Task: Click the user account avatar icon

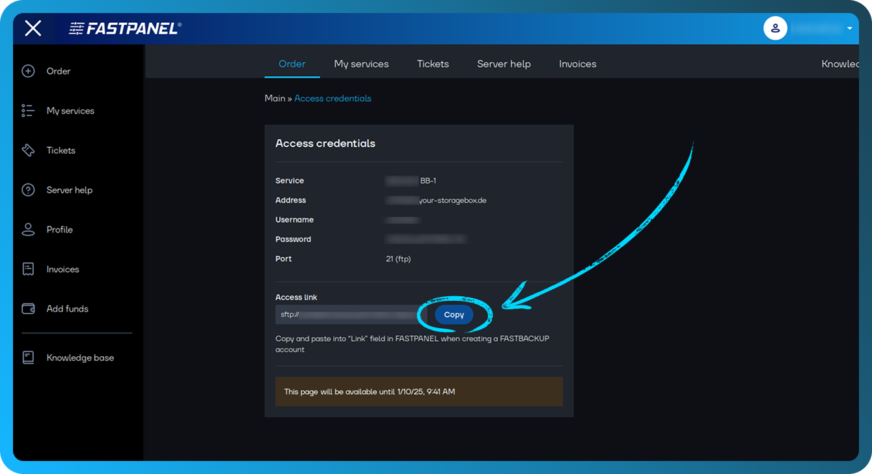Action: tap(775, 28)
